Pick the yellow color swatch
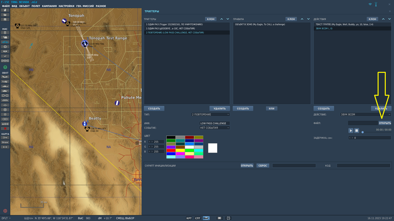This screenshot has width=394, height=221. 180,150
